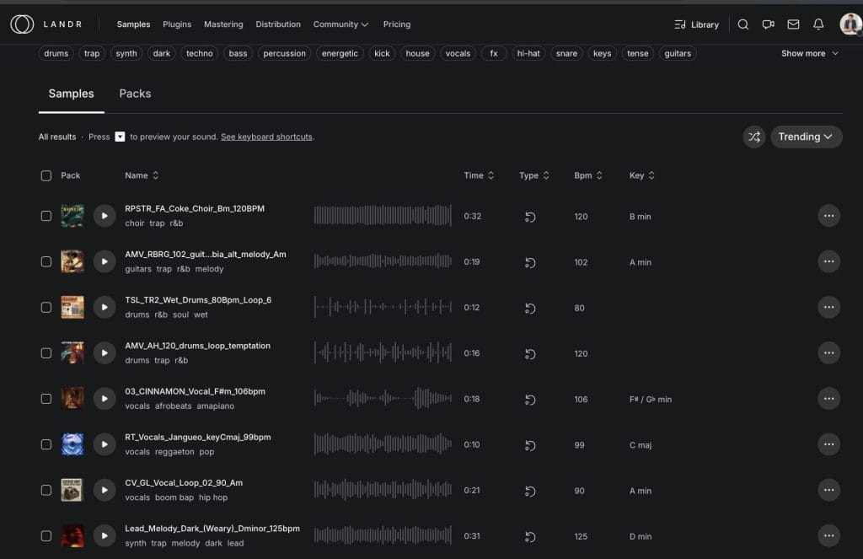Open the messages envelope icon
The width and height of the screenshot is (863, 559).
point(793,24)
